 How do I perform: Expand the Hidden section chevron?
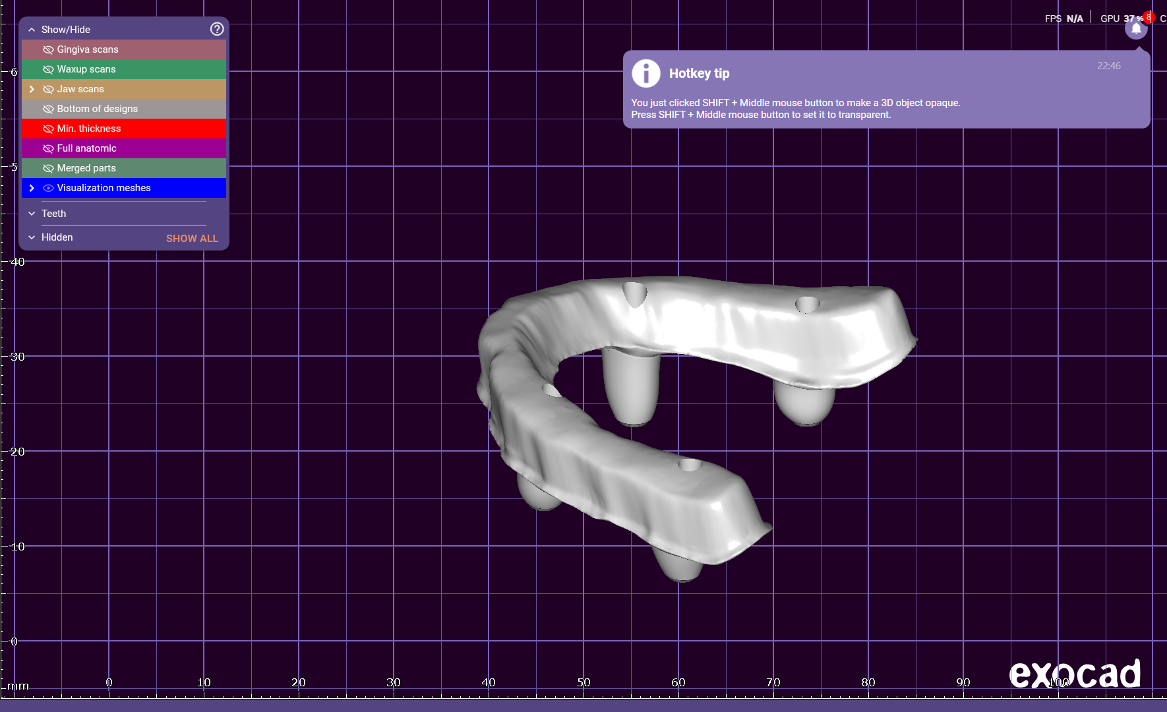32,237
